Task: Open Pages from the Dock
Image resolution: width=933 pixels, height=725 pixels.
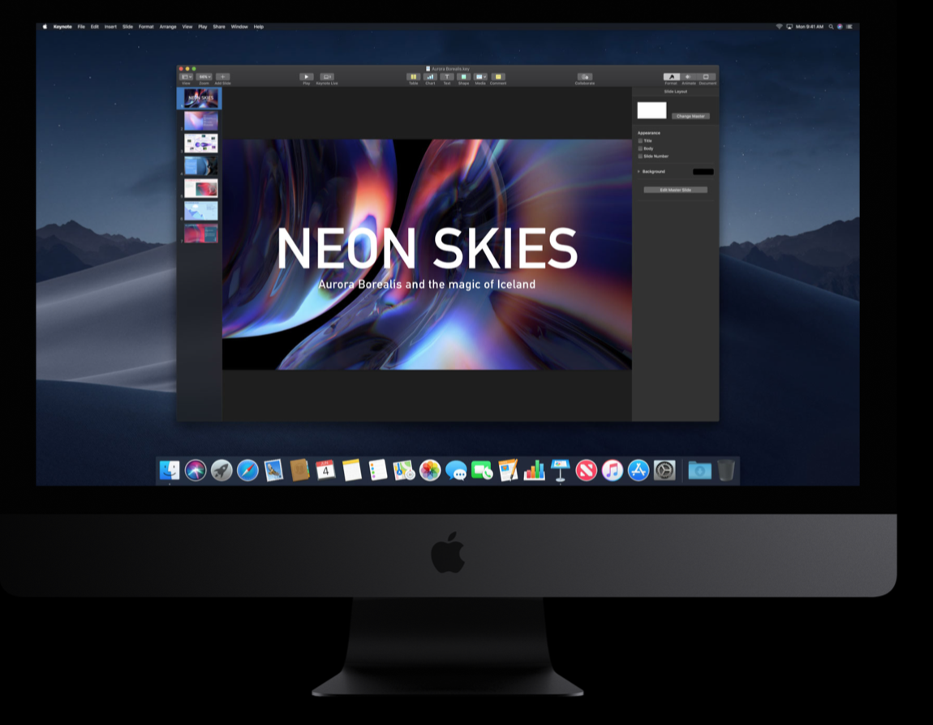Action: coord(508,470)
